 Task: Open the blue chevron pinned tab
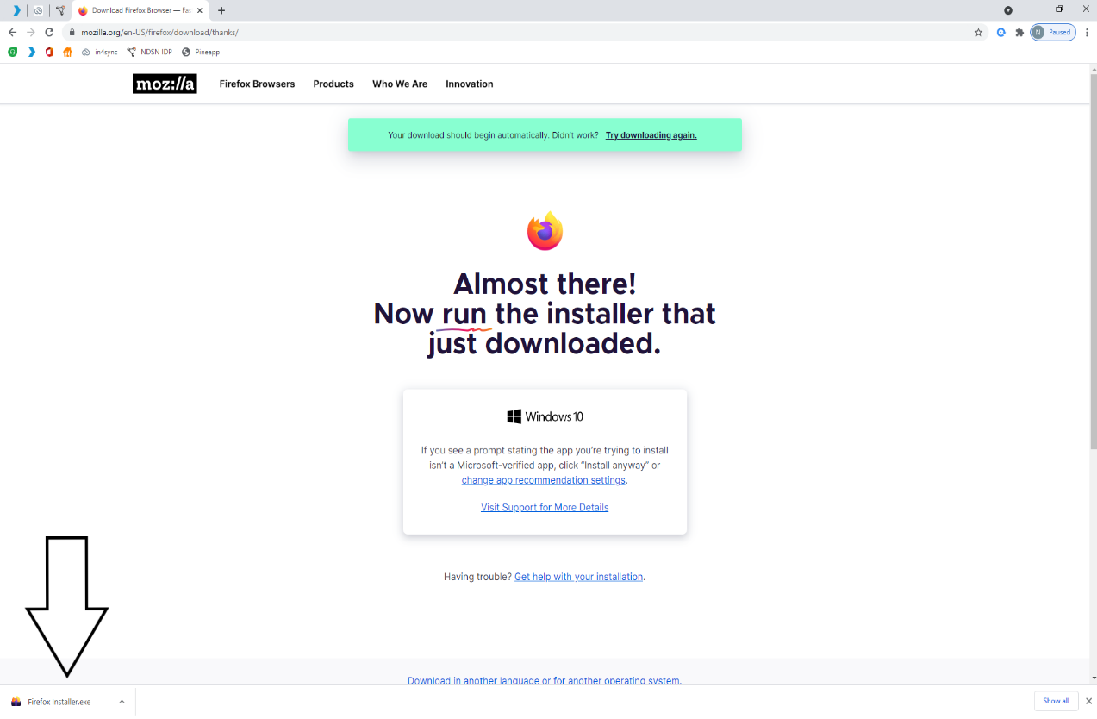(x=16, y=10)
